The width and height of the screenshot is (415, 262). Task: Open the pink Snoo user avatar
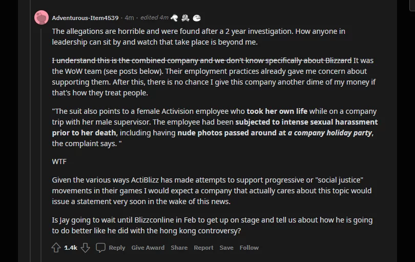(42, 17)
